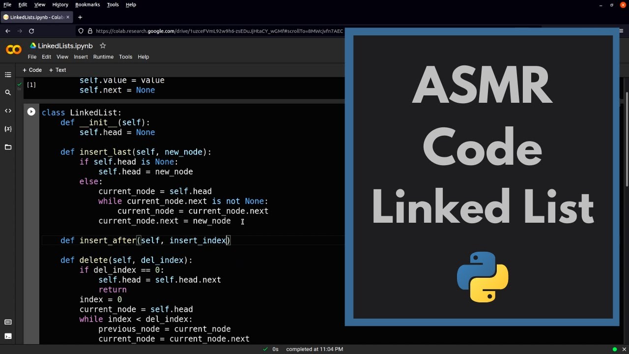Rename the LinkedLists.ipynb notebook title

point(65,46)
